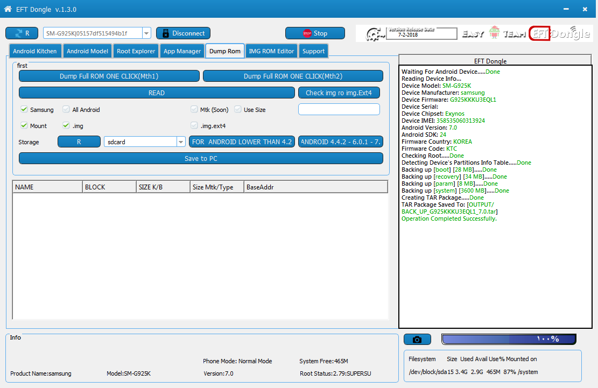Click the Storage R refresh button
The height and width of the screenshot is (388, 598).
79,142
